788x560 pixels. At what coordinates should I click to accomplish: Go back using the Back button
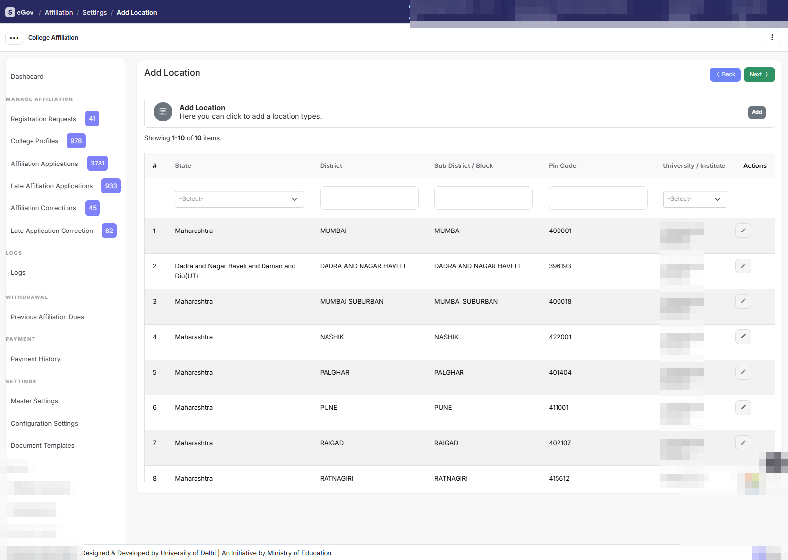[x=725, y=74]
